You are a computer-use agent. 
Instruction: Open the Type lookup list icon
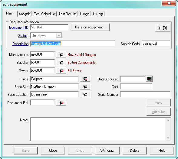(85, 79)
